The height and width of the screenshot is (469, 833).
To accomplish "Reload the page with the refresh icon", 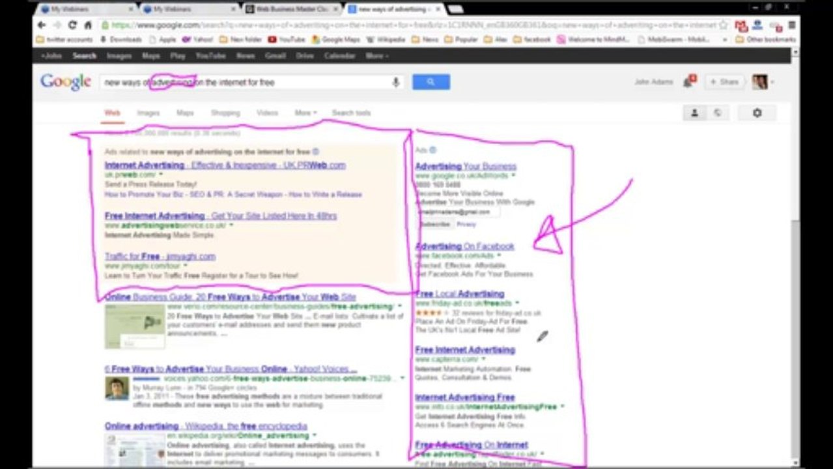I will pos(72,25).
